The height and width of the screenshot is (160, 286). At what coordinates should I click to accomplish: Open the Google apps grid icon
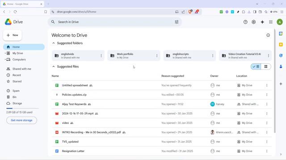click(x=271, y=22)
